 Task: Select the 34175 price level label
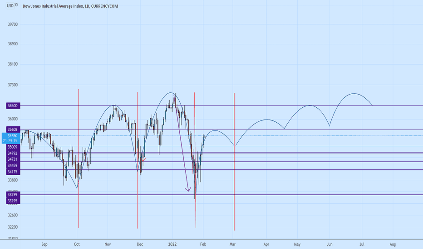[x=13, y=172]
